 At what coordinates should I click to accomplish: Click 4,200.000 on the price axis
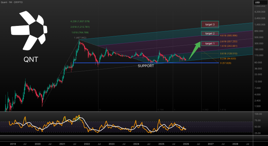click(x=260, y=12)
